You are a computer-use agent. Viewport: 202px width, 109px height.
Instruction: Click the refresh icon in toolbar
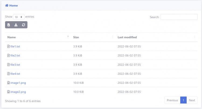click(x=23, y=25)
